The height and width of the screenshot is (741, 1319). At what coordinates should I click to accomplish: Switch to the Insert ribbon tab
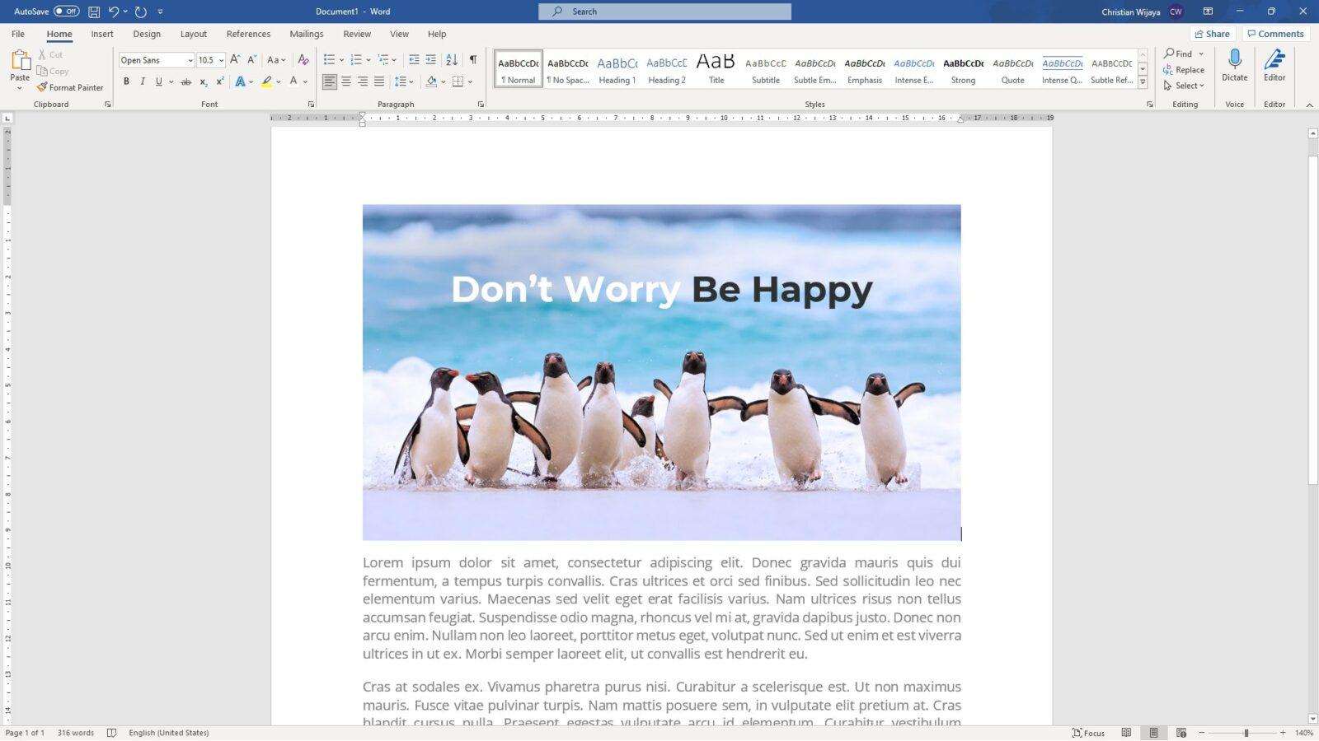[101, 34]
